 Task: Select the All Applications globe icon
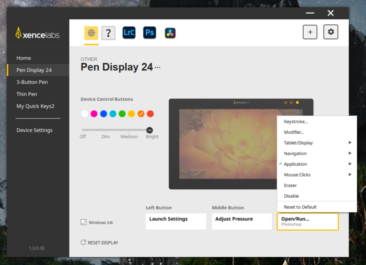point(91,33)
